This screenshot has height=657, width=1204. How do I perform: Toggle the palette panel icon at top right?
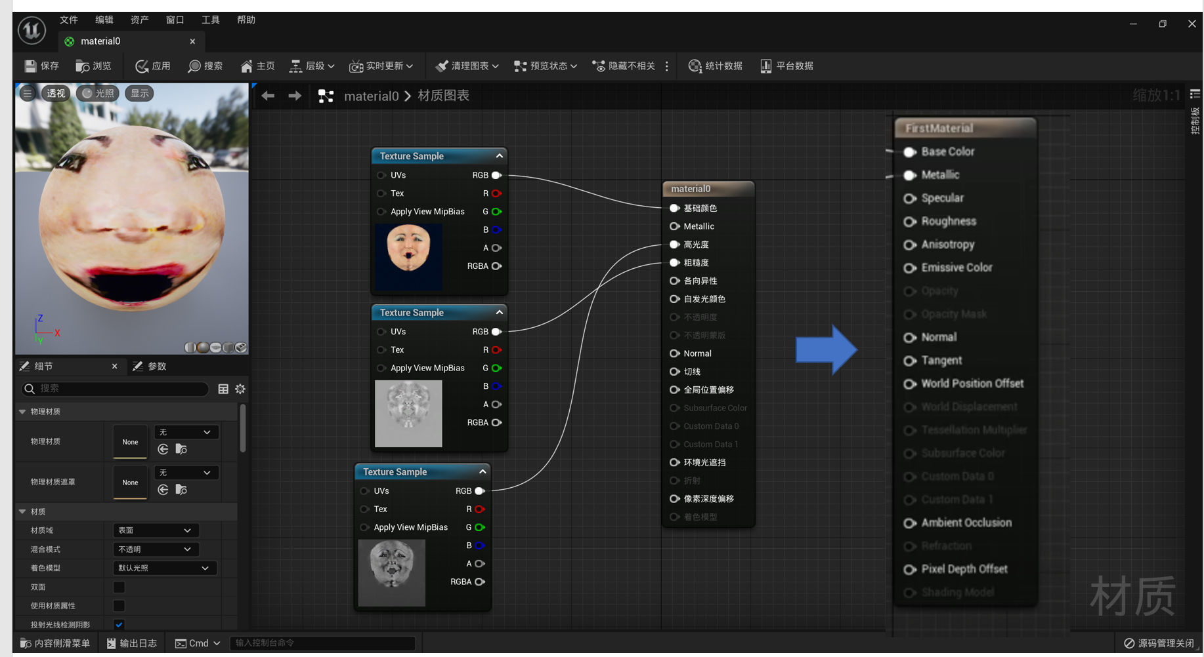[x=1195, y=94]
